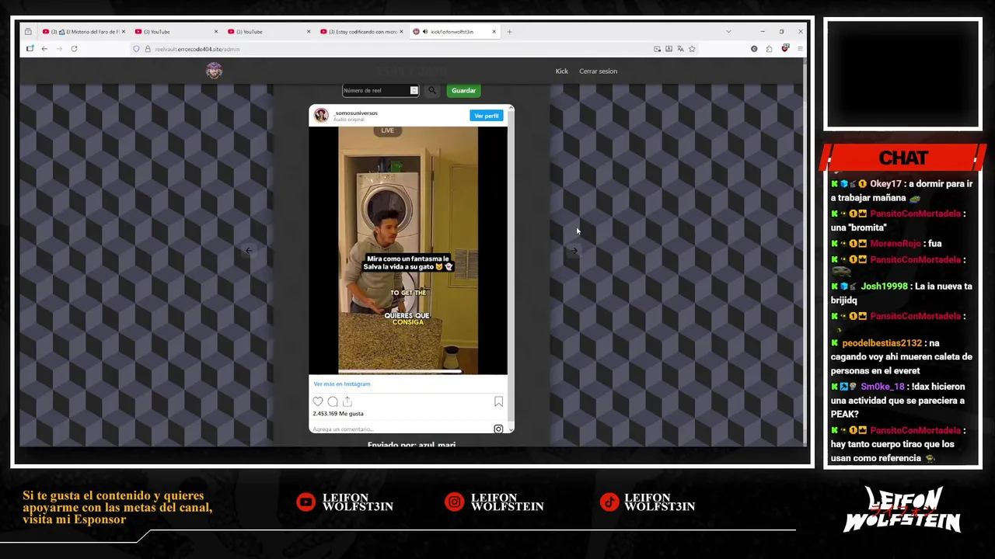Click the round account icon in toolbar
995x559 pixels.
753,49
